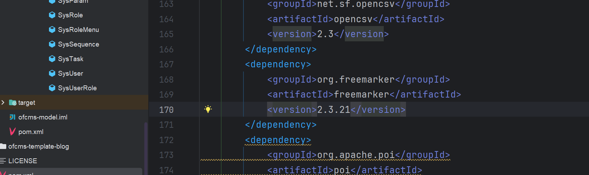Viewport: 589px width, 175px height.
Task: Click the Maven icon beside pom.xml
Action: point(13,132)
